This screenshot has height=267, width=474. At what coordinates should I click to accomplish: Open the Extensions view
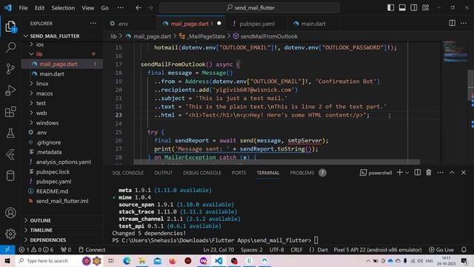pos(10,112)
